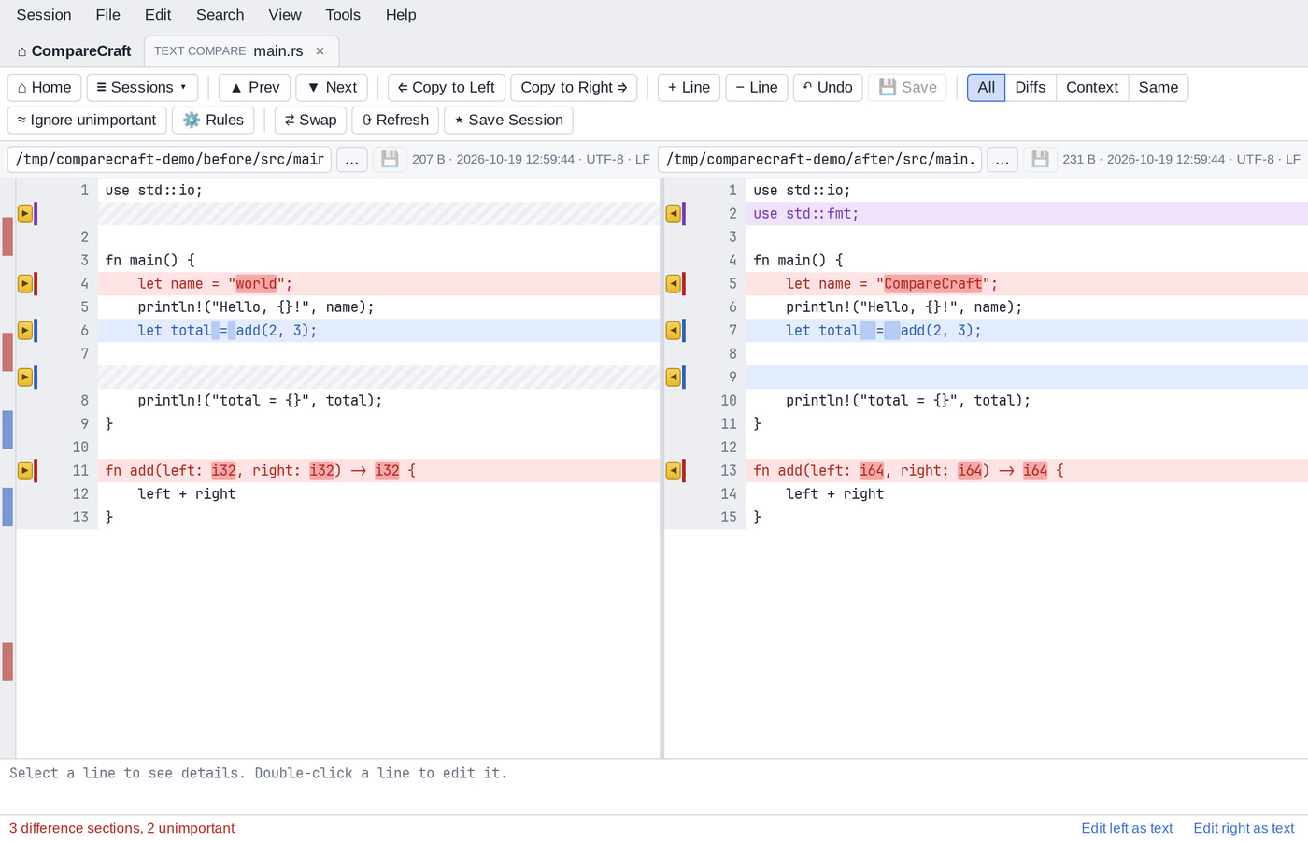The width and height of the screenshot is (1308, 841).
Task: Click left file save disk icon
Action: coord(390,159)
